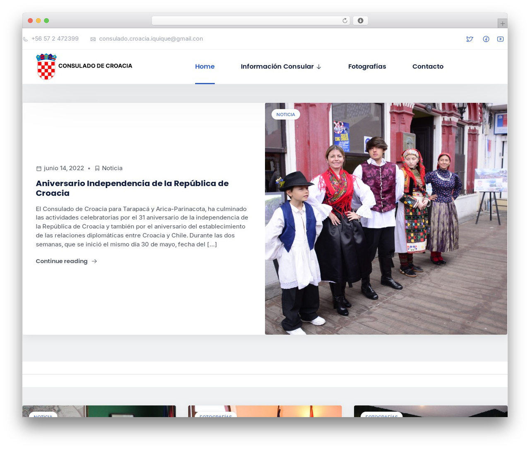Image resolution: width=530 pixels, height=449 pixels.
Task: Reload the page with the refresh icon
Action: [344, 21]
